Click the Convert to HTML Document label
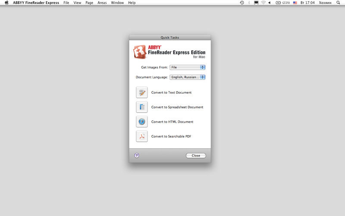Image resolution: width=345 pixels, height=216 pixels. [172, 122]
